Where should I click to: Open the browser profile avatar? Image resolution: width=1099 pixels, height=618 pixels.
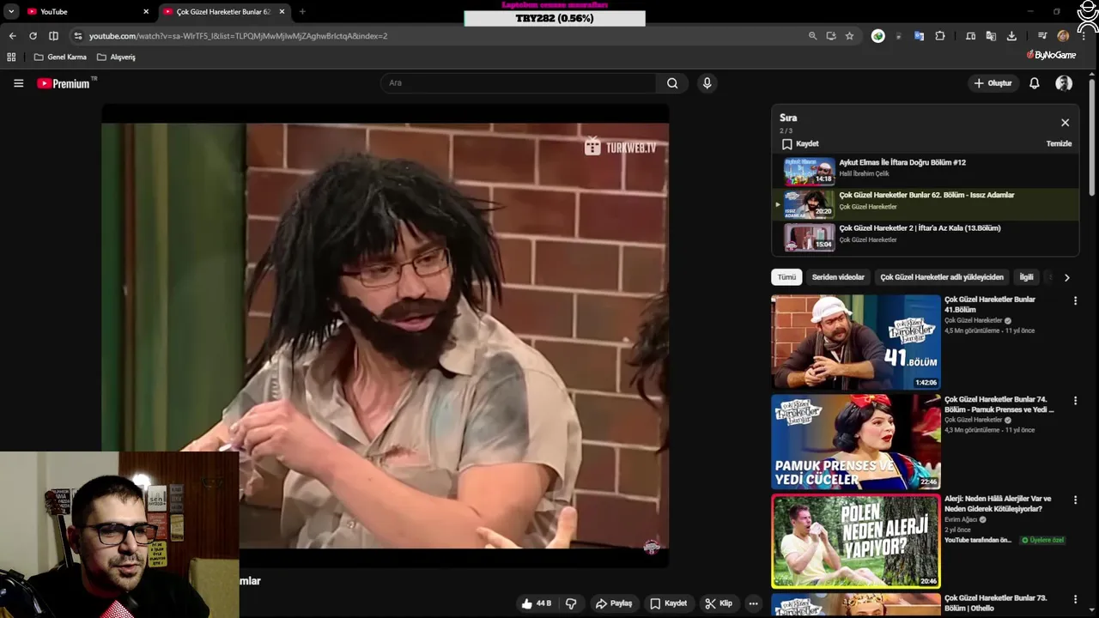click(1063, 36)
